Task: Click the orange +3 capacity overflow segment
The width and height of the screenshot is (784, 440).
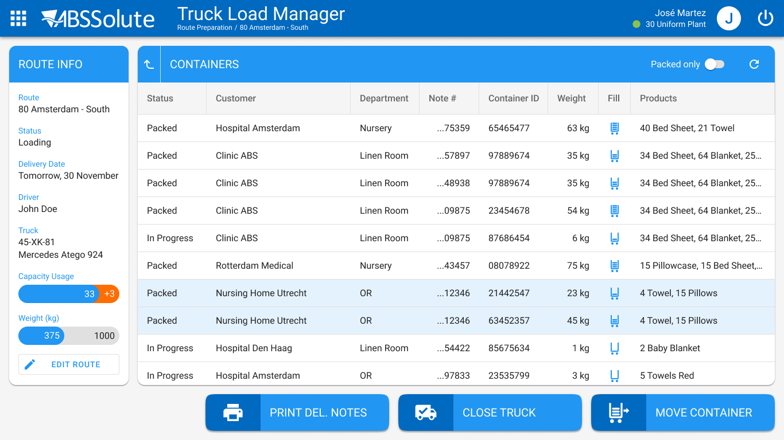Action: 109,294
